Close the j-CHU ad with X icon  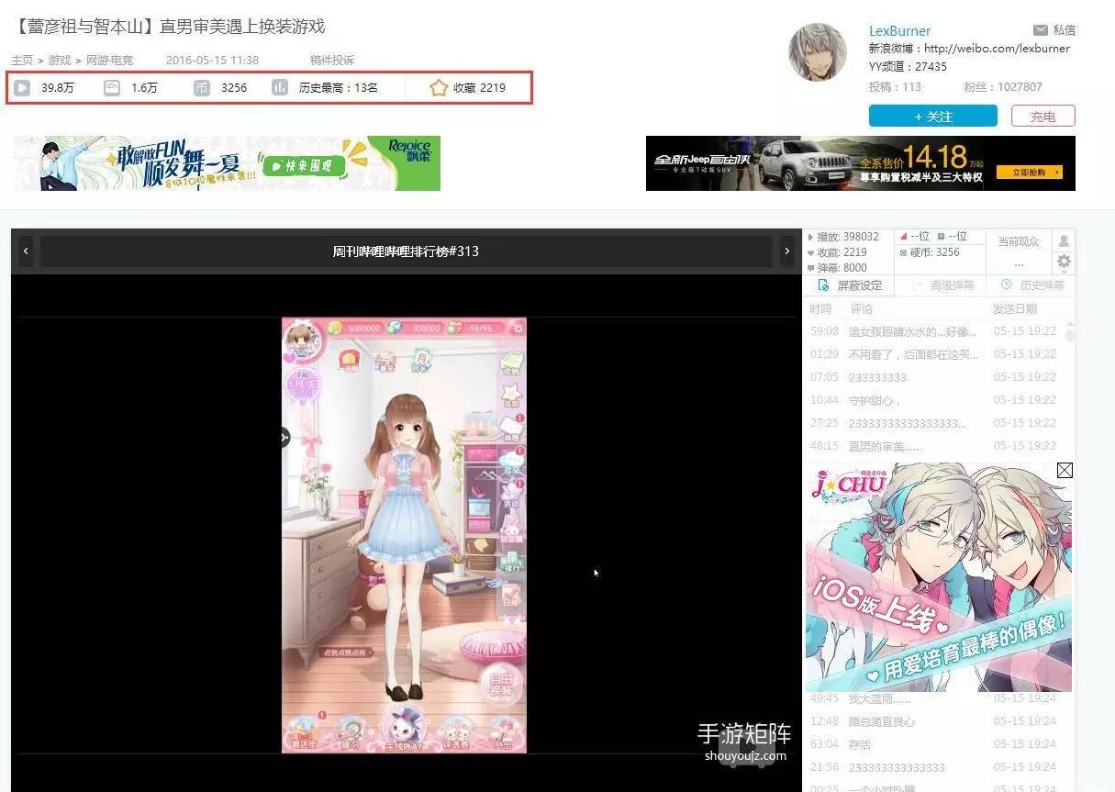click(x=1065, y=471)
